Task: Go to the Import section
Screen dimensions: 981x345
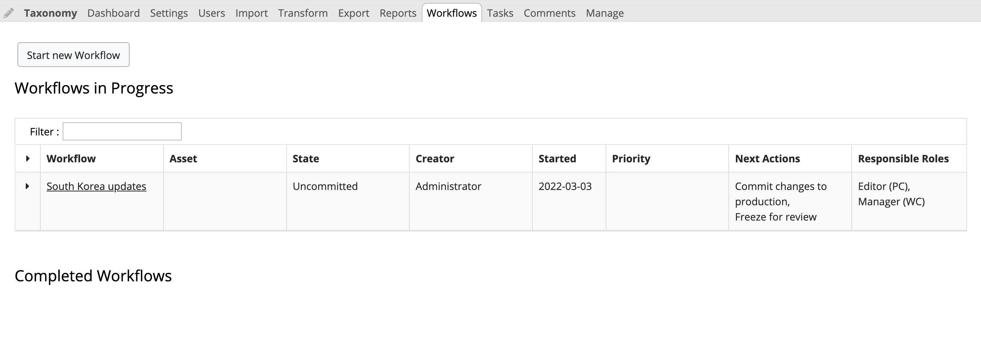Action: [x=252, y=13]
